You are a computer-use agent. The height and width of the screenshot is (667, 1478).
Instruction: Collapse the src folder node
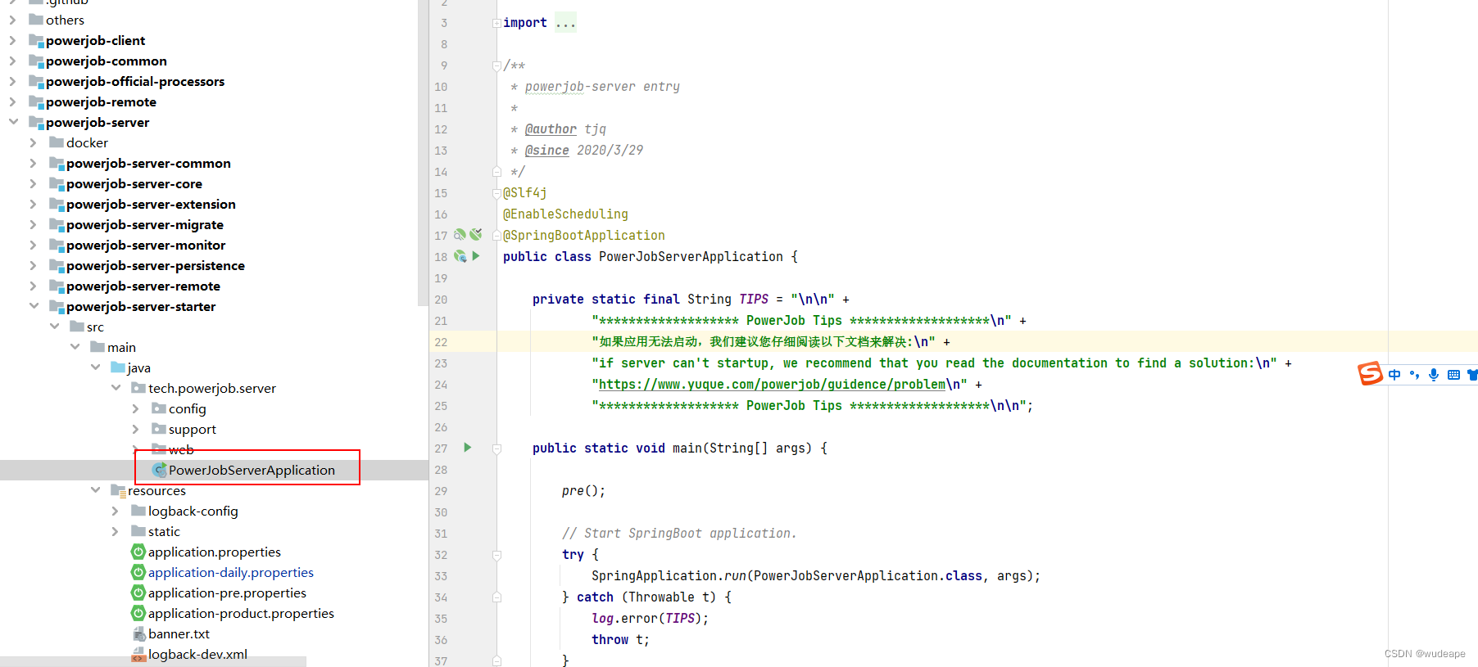click(54, 327)
